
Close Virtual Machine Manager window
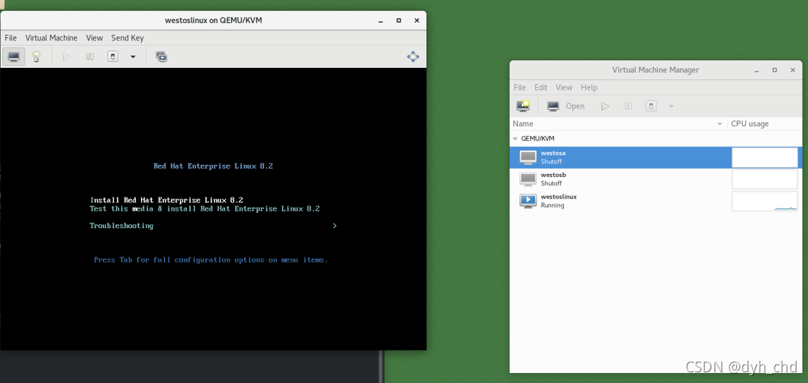click(793, 70)
